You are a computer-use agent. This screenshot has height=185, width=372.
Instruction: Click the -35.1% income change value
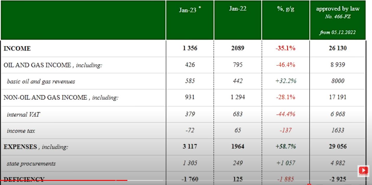tap(285, 48)
